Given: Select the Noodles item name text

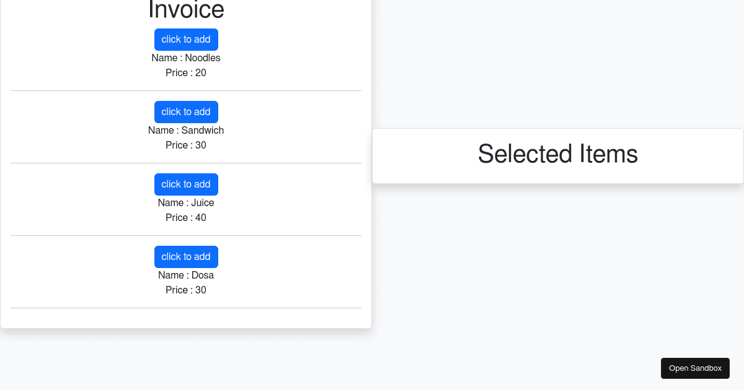Looking at the screenshot, I should pyautogui.click(x=186, y=58).
